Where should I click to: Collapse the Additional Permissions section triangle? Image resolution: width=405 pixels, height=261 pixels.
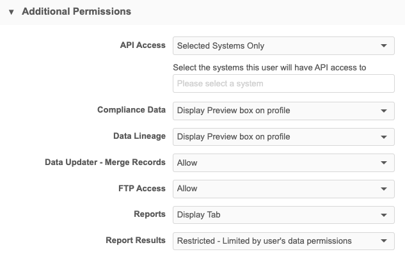[12, 12]
